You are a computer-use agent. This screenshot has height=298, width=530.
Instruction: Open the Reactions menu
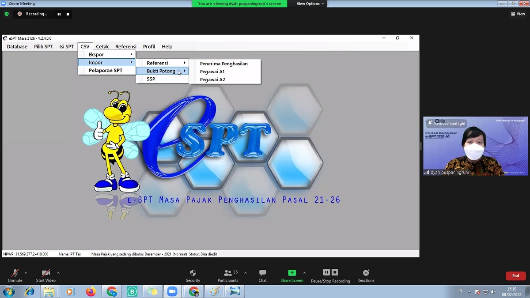[366, 273]
